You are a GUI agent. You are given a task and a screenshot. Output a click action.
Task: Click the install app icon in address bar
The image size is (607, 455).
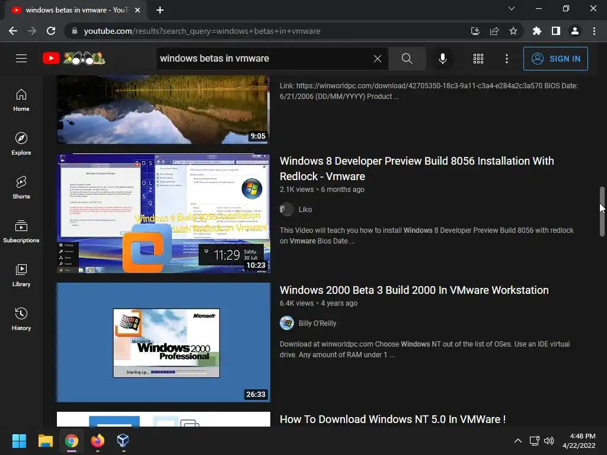475,31
